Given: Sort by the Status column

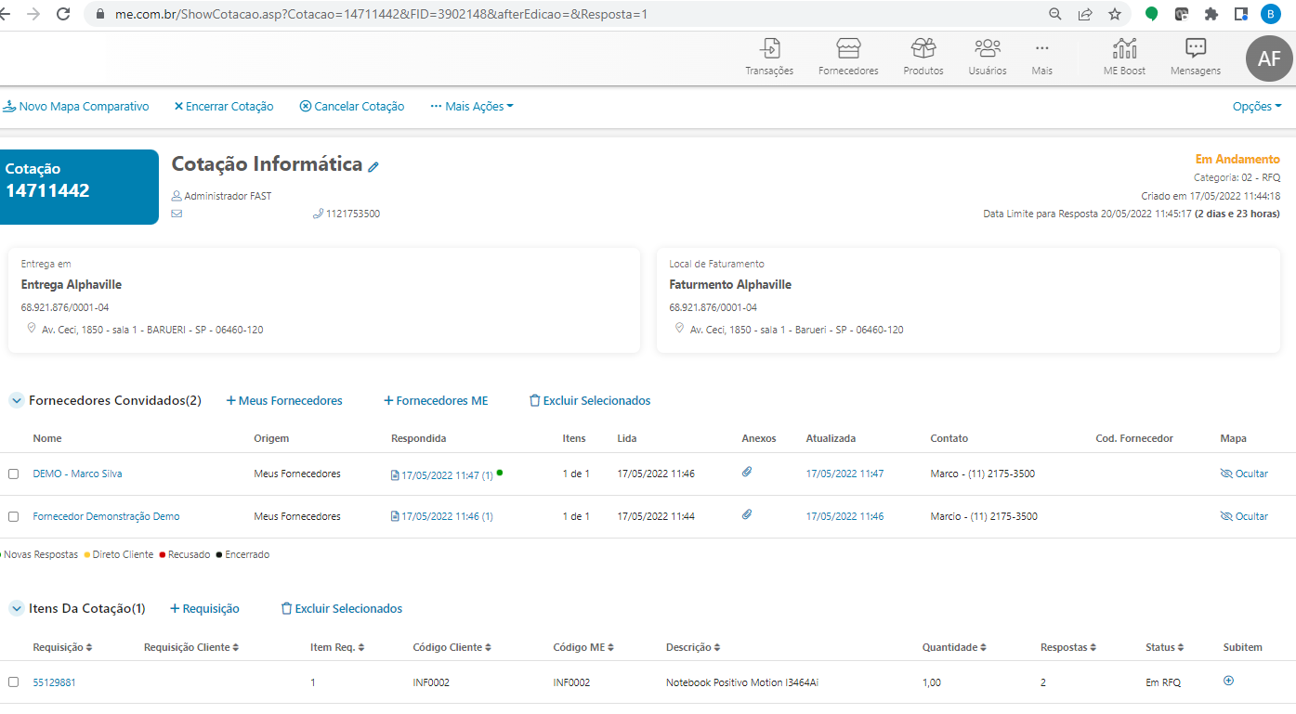Looking at the screenshot, I should (1165, 647).
